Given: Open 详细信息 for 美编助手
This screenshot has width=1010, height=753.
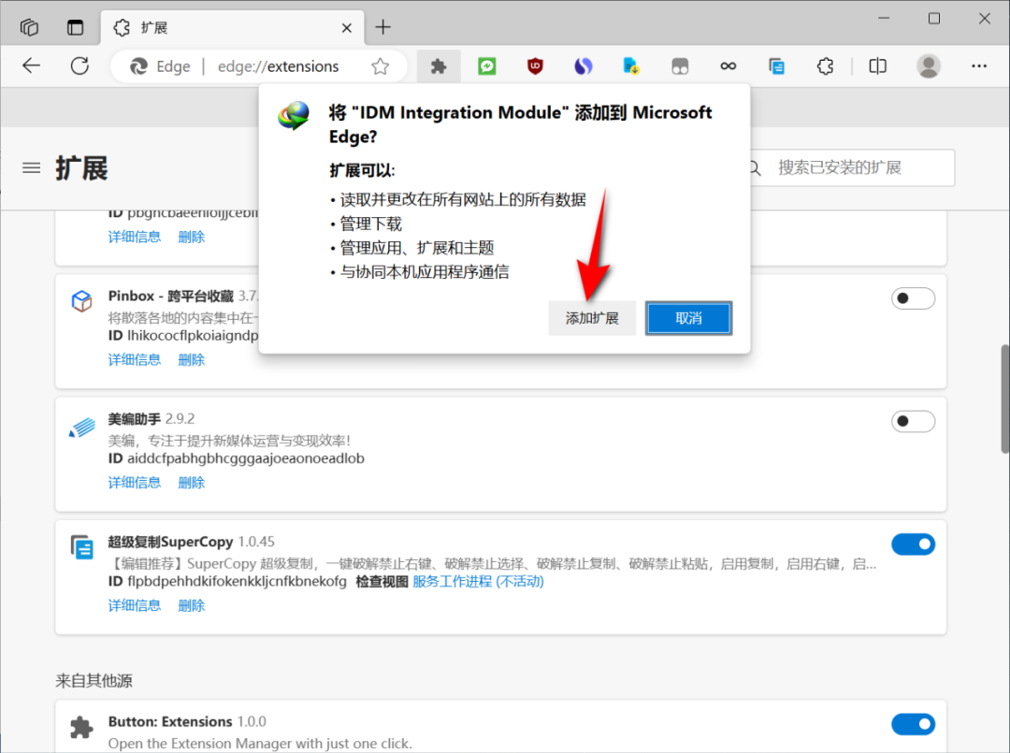Looking at the screenshot, I should 134,483.
